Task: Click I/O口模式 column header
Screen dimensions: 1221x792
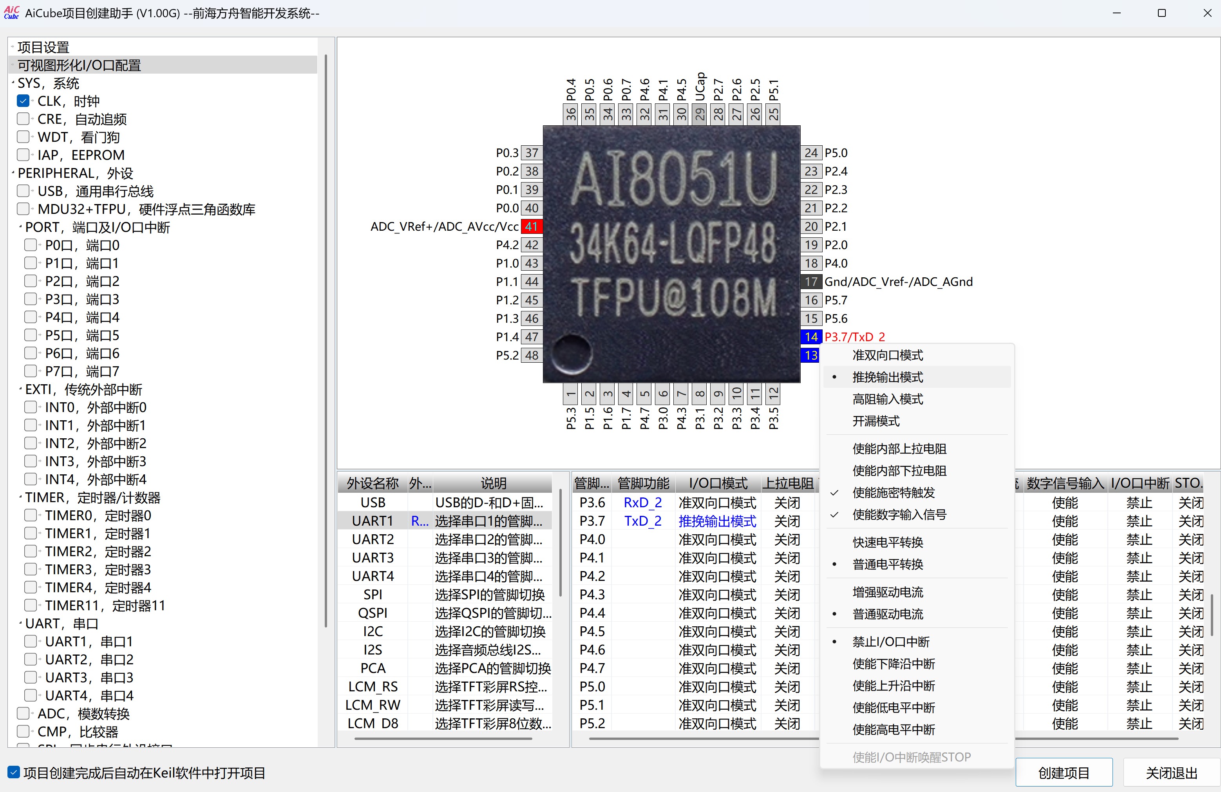Action: pyautogui.click(x=718, y=483)
